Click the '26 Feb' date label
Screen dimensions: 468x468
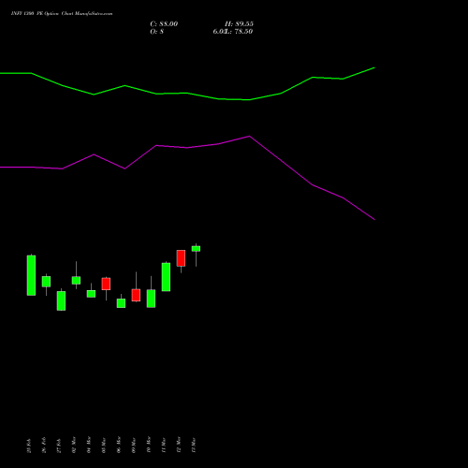tap(44, 445)
